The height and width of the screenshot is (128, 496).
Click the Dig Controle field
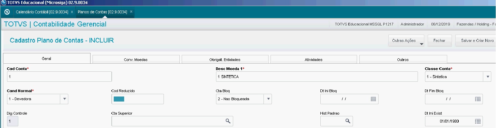(12, 121)
